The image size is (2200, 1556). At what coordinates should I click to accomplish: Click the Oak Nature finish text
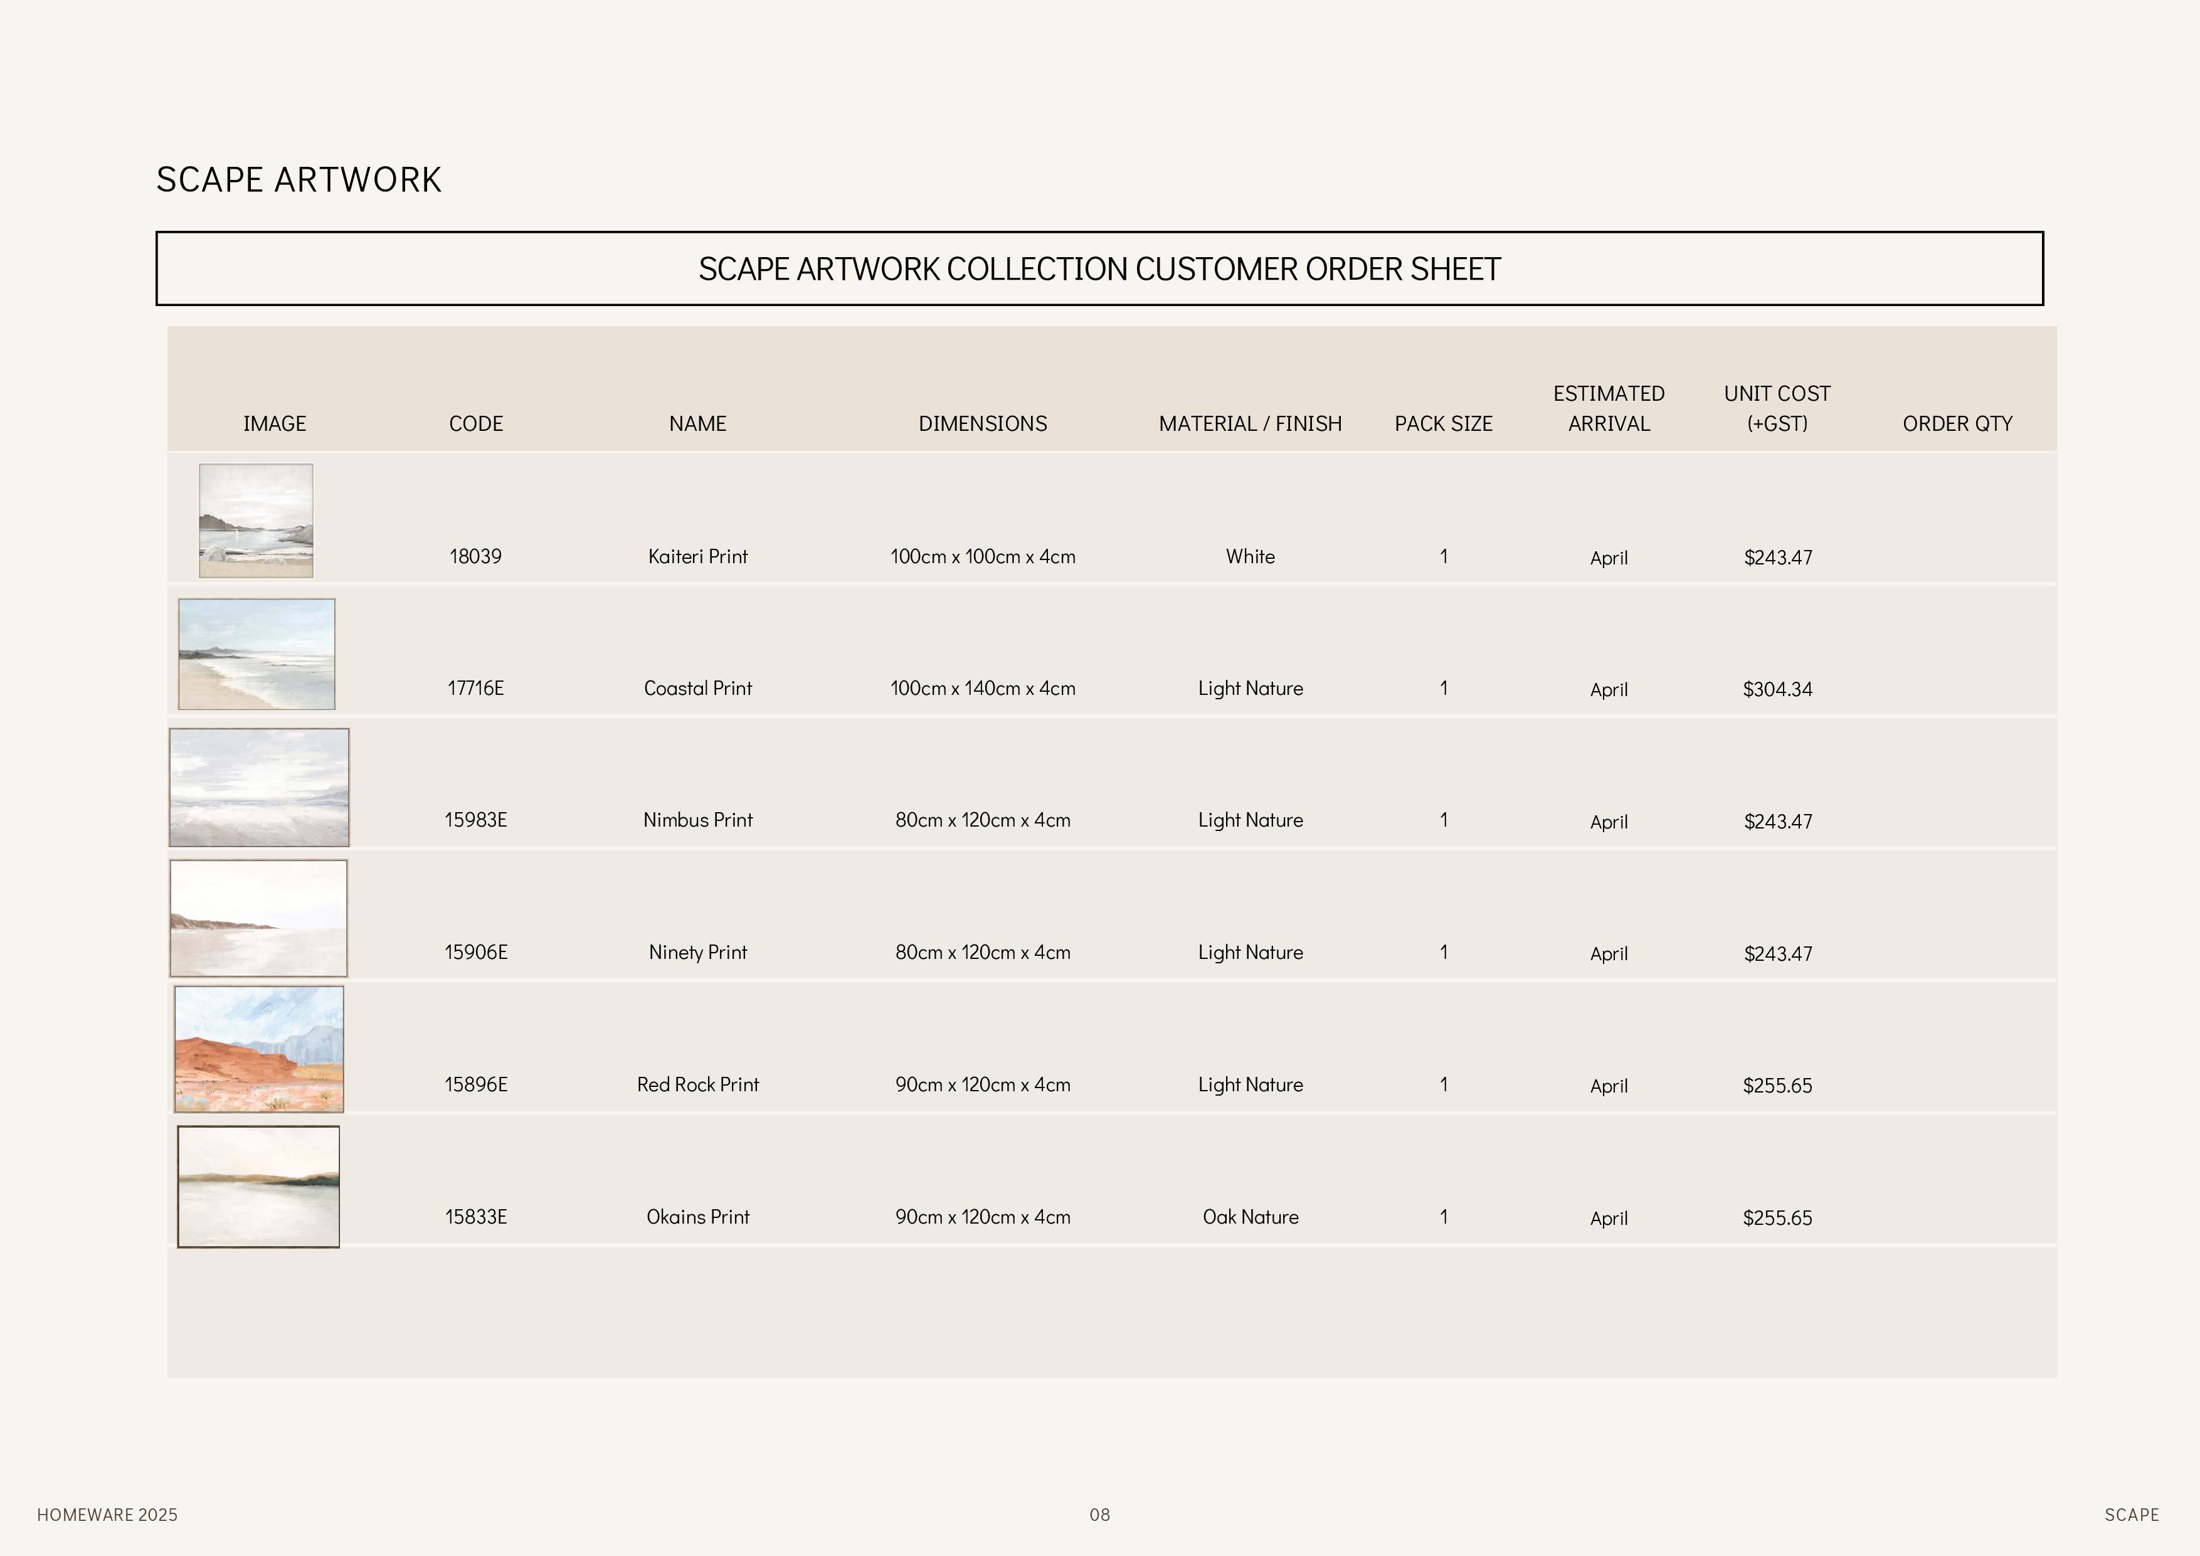(x=1249, y=1217)
